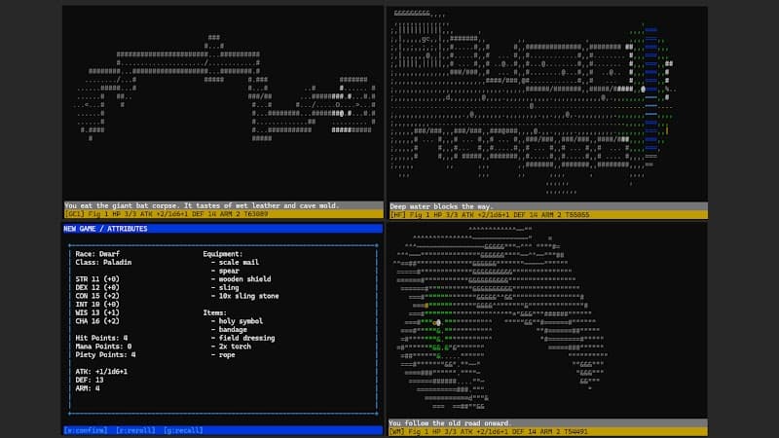Click the [g:recall] option

click(183, 430)
